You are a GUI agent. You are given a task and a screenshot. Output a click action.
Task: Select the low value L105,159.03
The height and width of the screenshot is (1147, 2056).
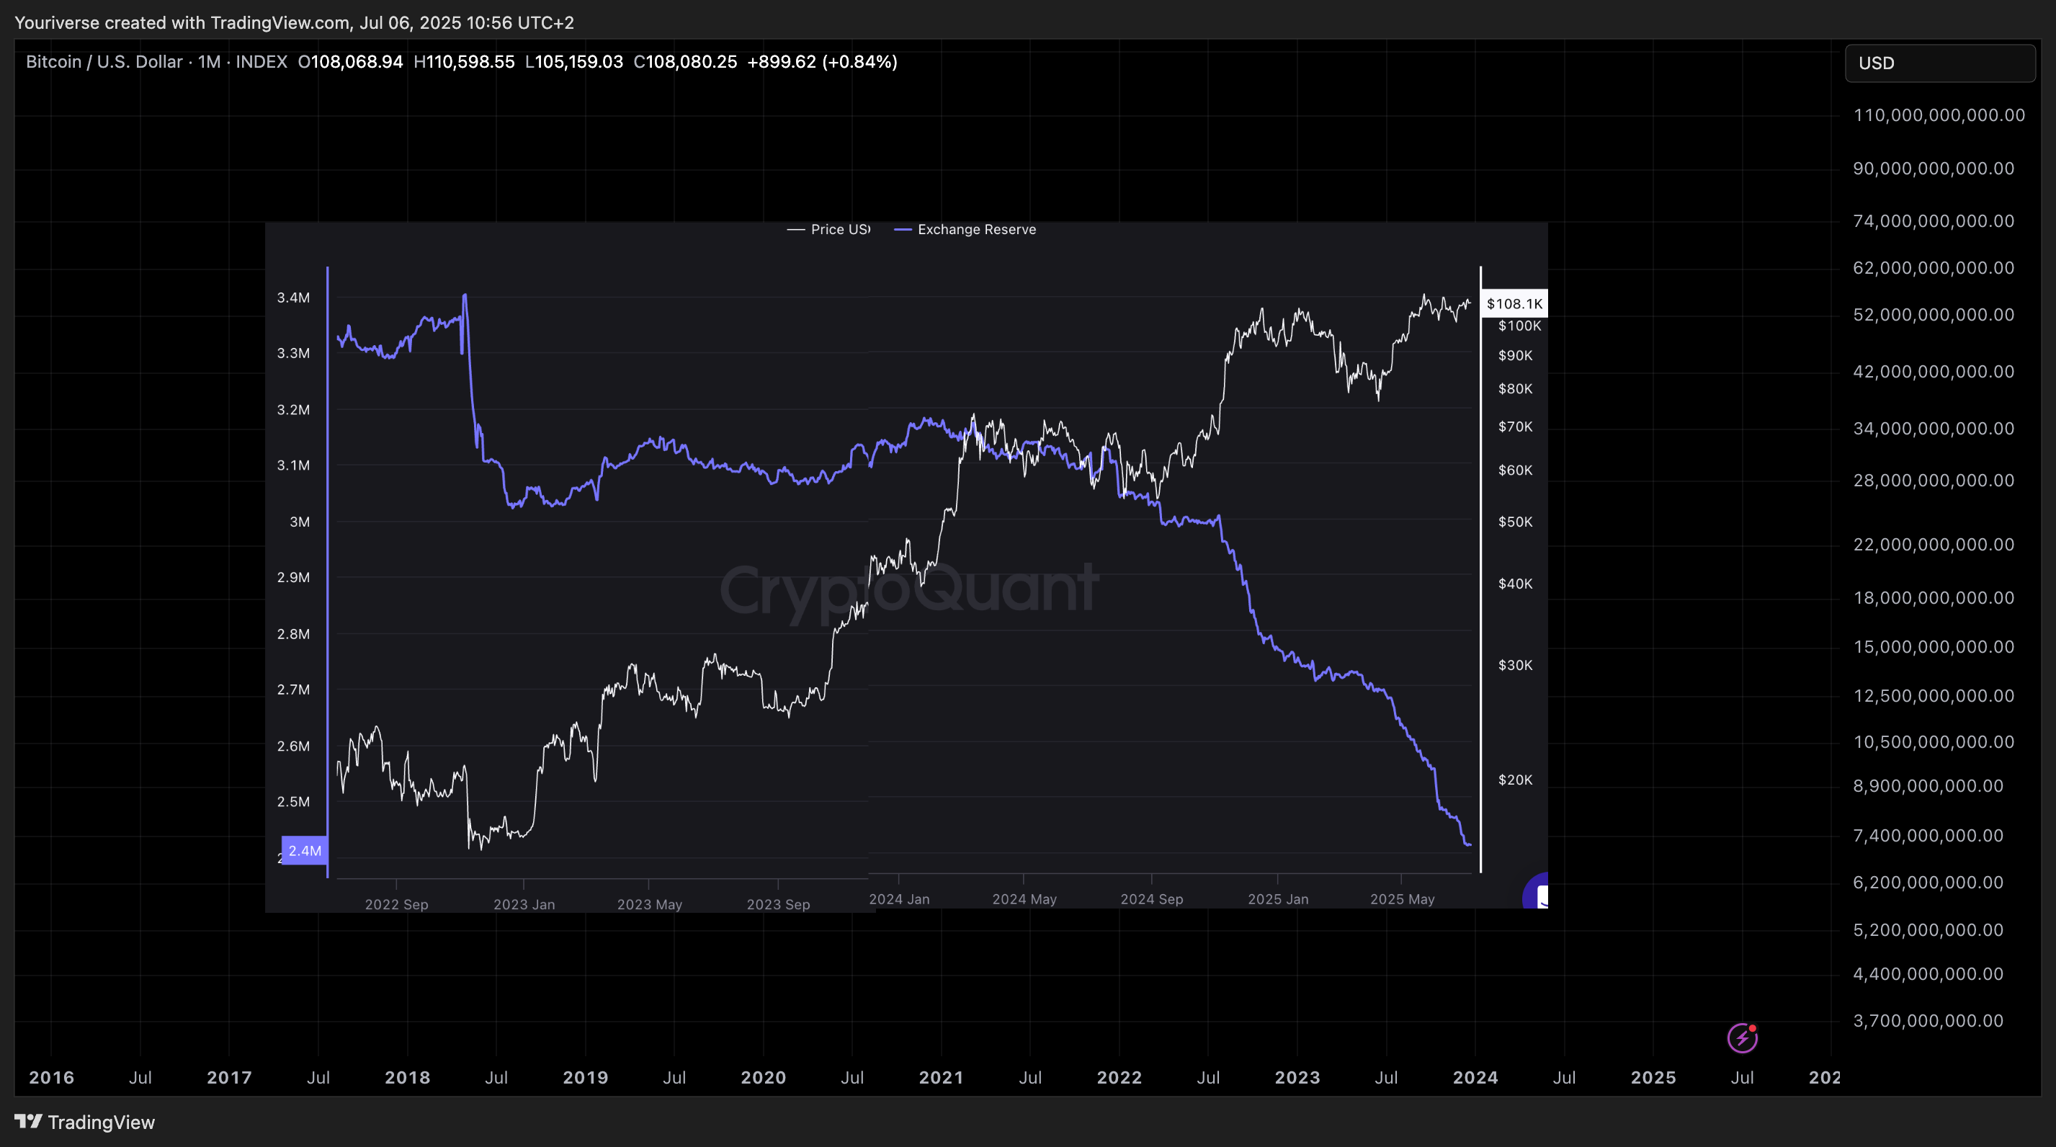click(x=574, y=61)
